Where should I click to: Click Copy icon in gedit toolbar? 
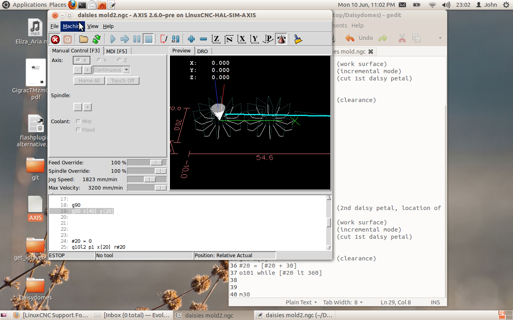click(416, 38)
